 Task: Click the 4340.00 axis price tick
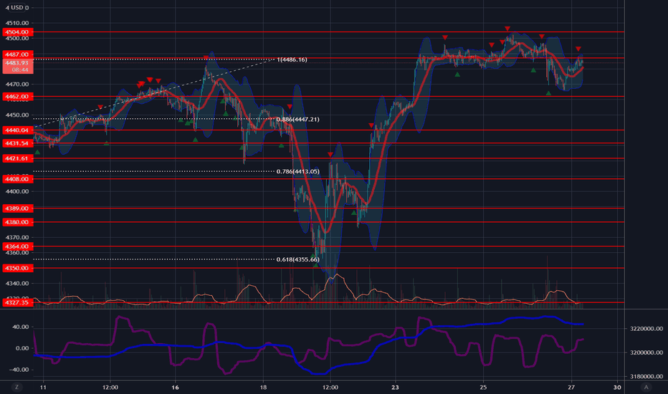coord(17,284)
